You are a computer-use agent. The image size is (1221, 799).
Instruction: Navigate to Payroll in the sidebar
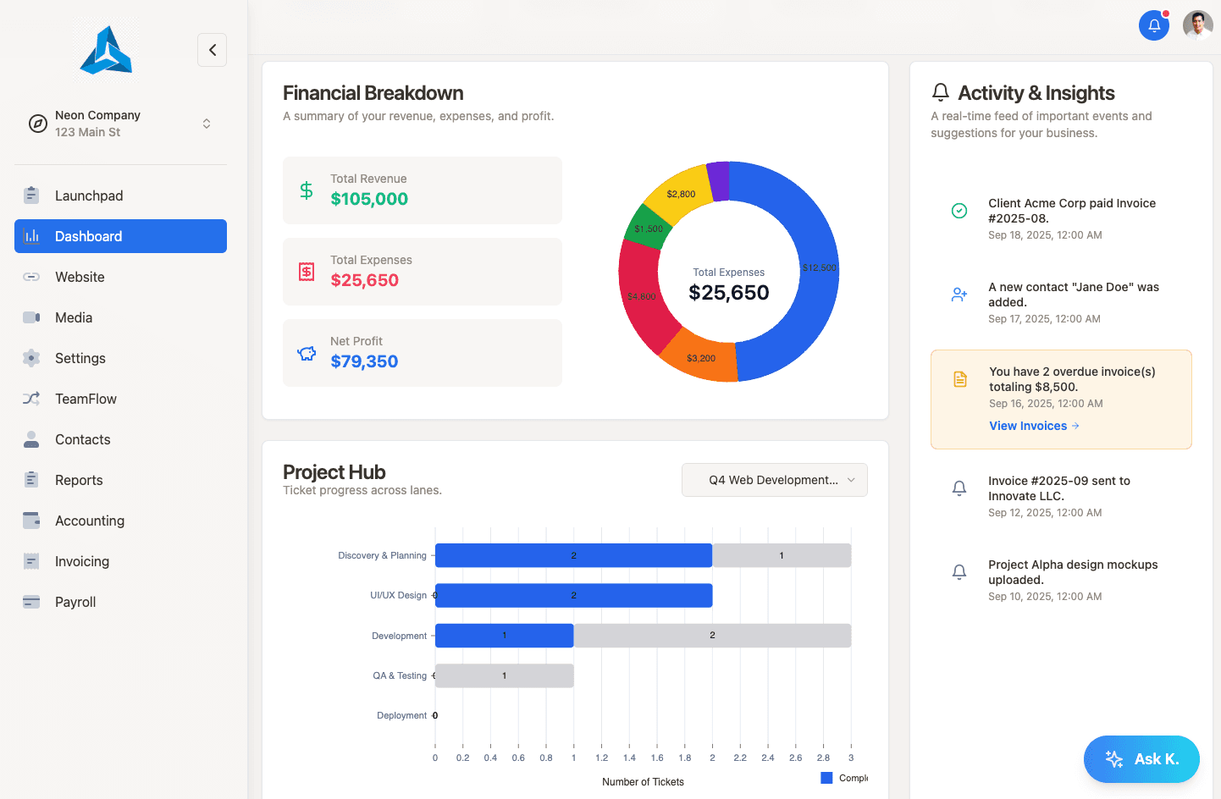(75, 602)
